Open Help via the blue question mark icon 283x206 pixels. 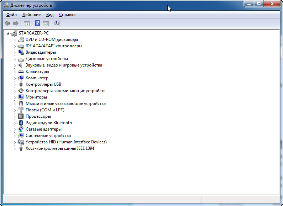tap(37, 23)
